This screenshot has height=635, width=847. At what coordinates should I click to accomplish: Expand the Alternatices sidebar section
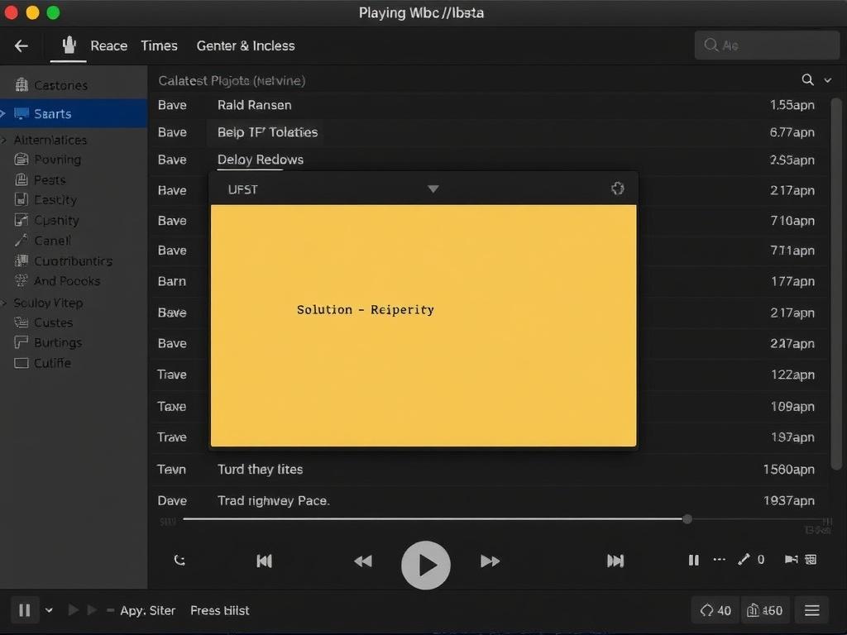tap(5, 141)
